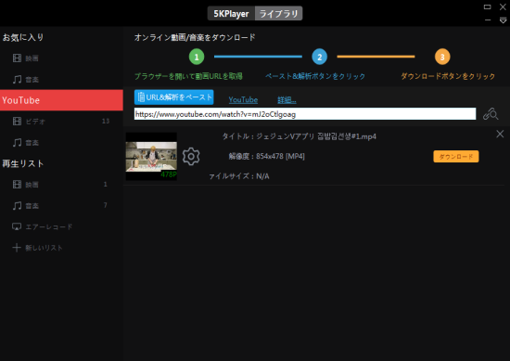This screenshot has height=361, width=510.
Task: Open the 詳細... link
Action: [x=287, y=100]
